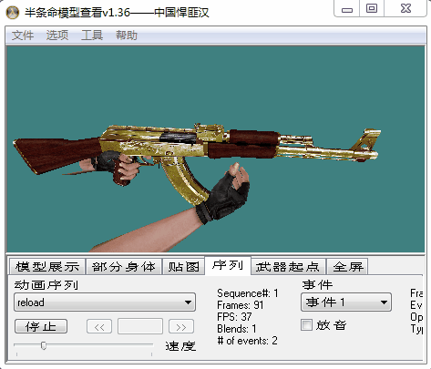
Task: Step to next frame with >> button
Action: click(181, 326)
